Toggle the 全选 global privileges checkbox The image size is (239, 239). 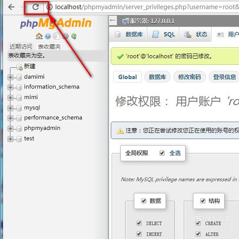(162, 153)
